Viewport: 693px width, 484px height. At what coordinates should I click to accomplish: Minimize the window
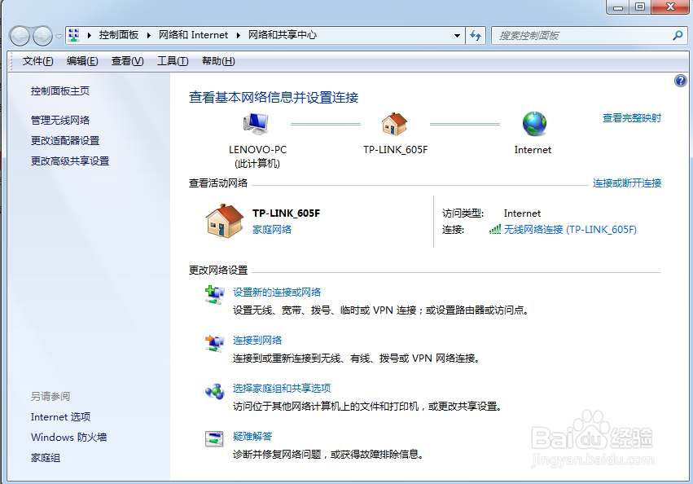[x=618, y=7]
